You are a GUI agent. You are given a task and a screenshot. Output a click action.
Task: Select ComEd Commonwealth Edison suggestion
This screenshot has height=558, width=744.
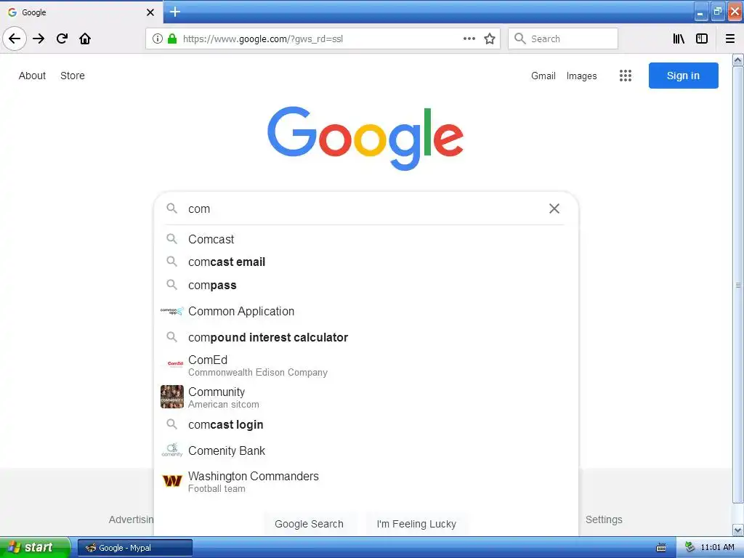[366, 365]
